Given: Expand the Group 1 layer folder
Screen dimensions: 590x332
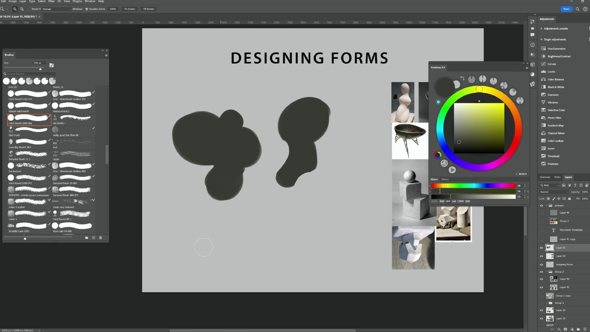Looking at the screenshot, I should [547, 303].
